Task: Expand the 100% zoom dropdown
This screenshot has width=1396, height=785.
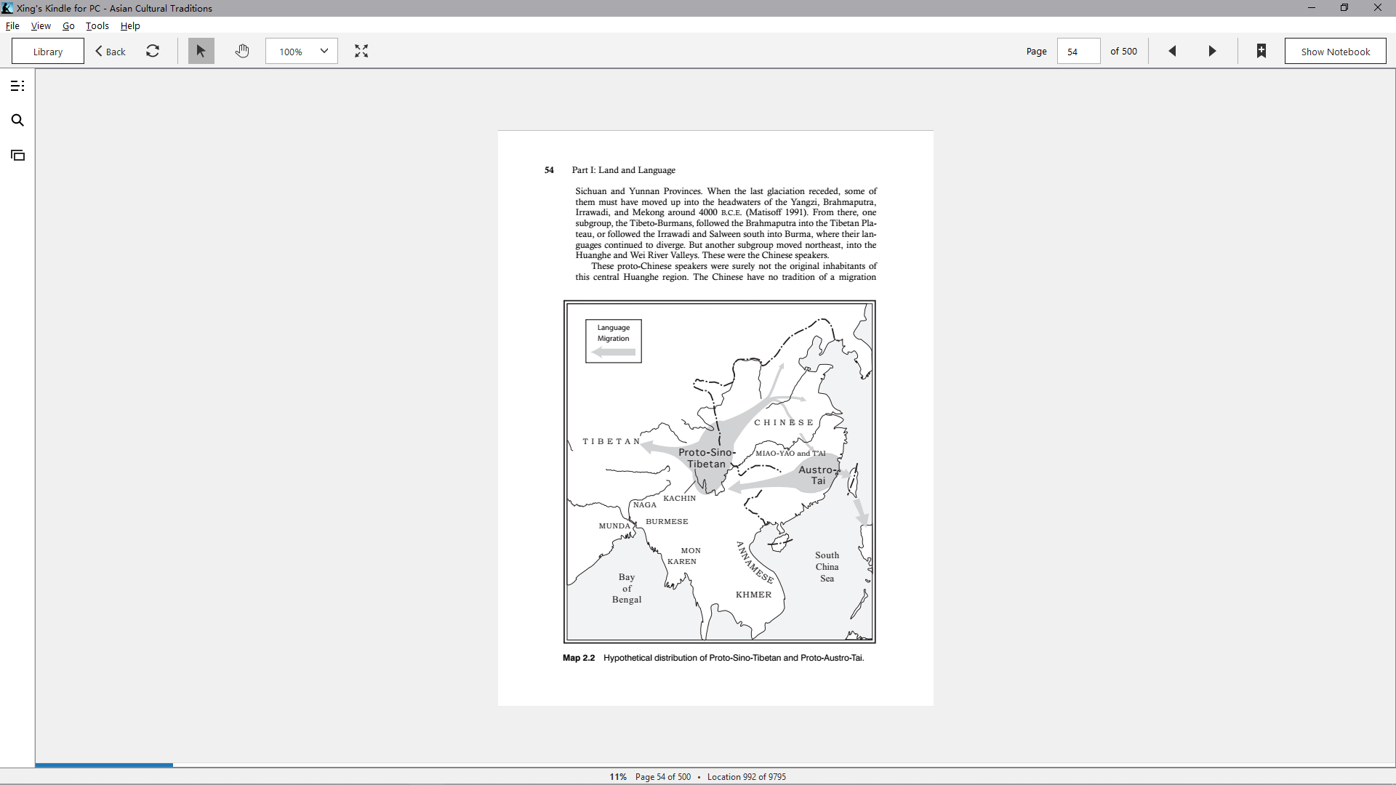Action: pos(302,51)
